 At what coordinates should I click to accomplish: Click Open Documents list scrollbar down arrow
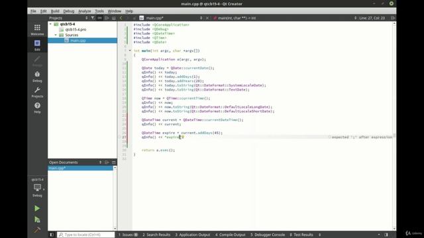point(115,229)
